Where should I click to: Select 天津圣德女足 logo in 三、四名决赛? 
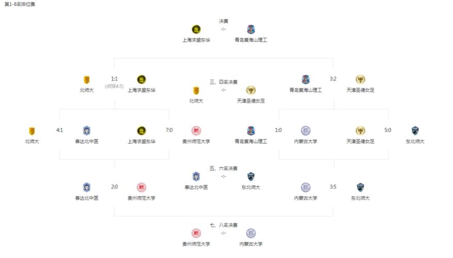(251, 91)
